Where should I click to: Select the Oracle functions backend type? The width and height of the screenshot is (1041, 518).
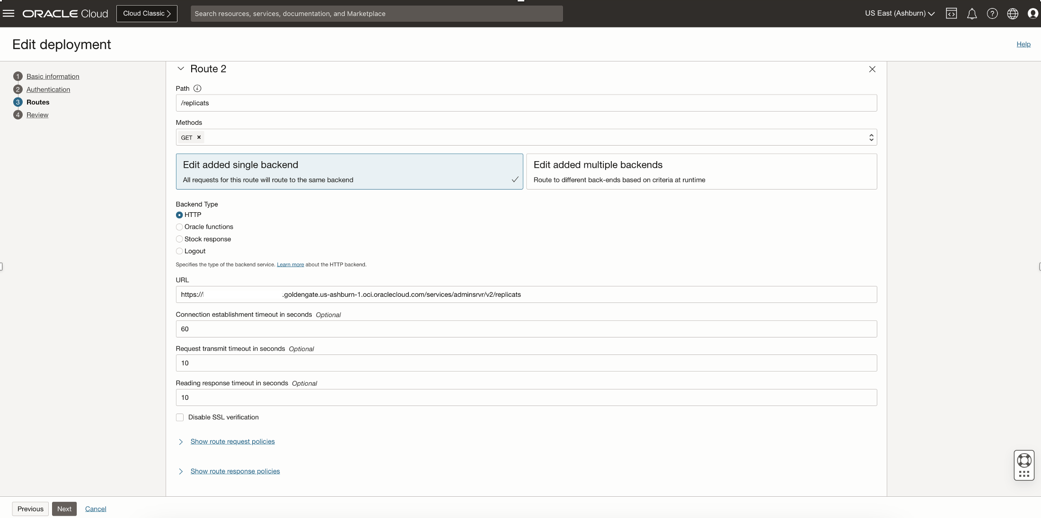179,227
